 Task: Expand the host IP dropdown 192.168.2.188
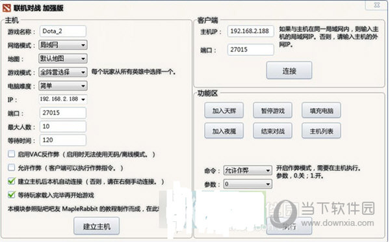click(x=63, y=99)
